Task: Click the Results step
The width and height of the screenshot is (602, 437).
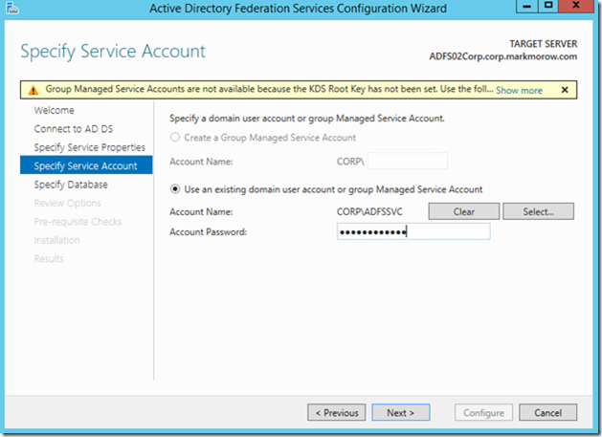Action: 49,258
